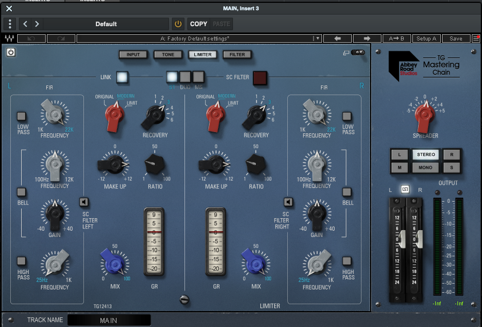The image size is (482, 327).
Task: Click SC FILTER LEFT speaker monitor icon
Action: click(x=84, y=202)
